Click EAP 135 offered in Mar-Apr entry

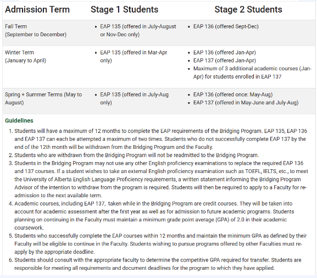[134, 57]
